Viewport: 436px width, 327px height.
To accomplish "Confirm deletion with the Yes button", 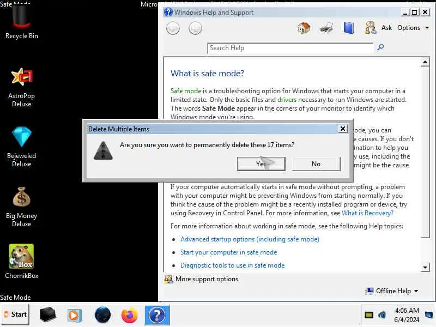I will (261, 164).
